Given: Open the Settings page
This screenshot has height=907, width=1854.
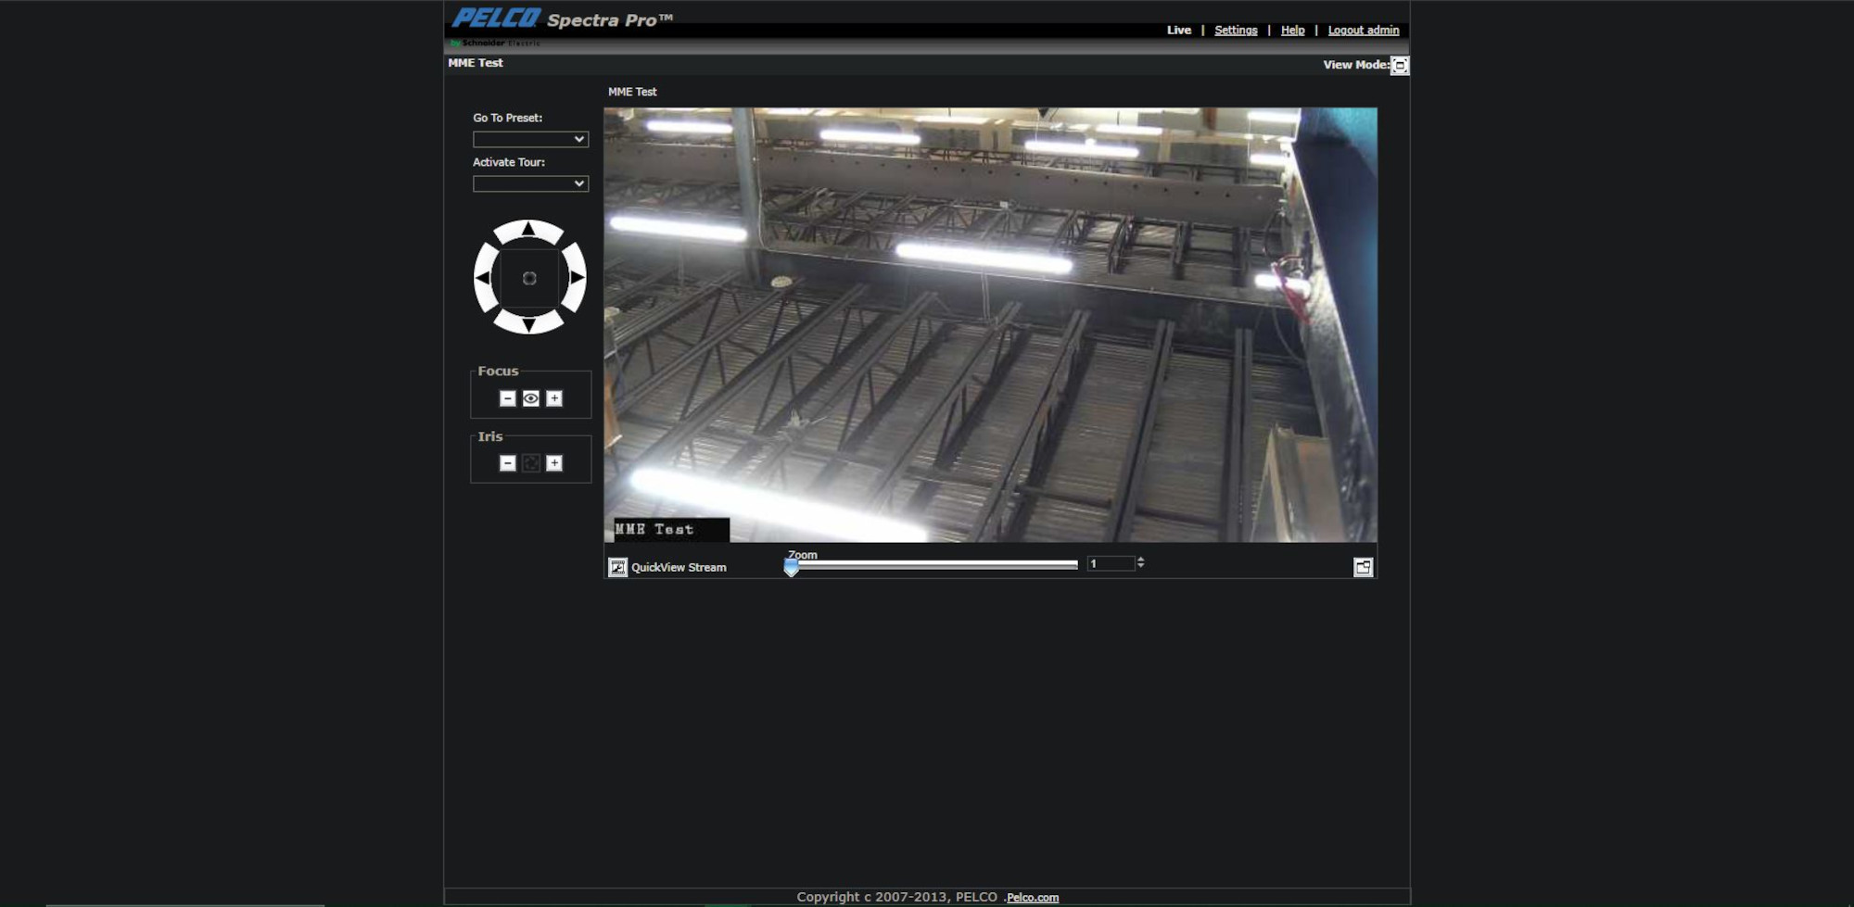Looking at the screenshot, I should [x=1236, y=30].
